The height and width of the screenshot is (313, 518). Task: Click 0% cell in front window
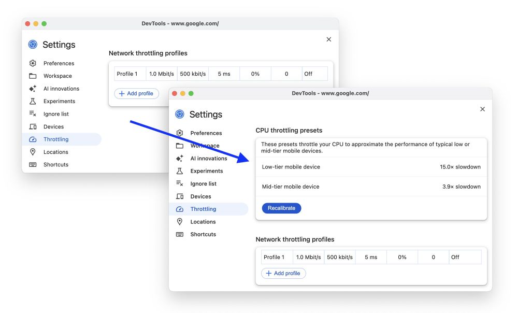pyautogui.click(x=402, y=257)
